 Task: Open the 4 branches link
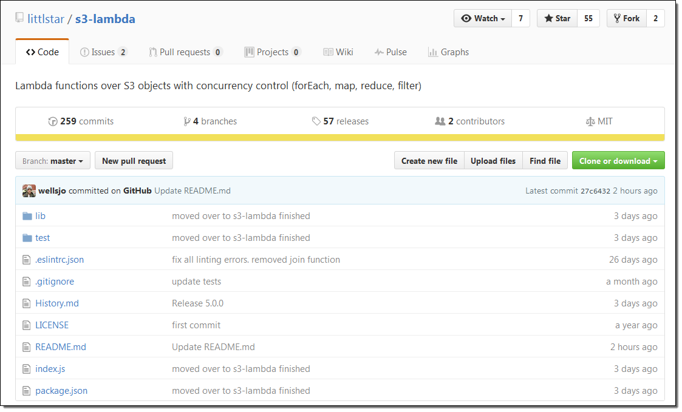tap(210, 122)
